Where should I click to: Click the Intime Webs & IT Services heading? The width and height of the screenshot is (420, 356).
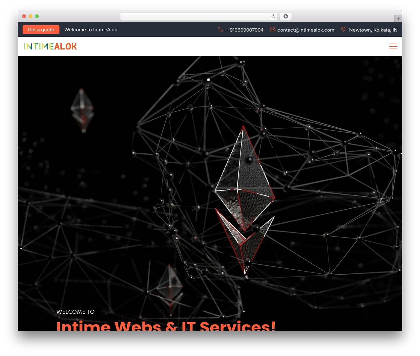(166, 326)
